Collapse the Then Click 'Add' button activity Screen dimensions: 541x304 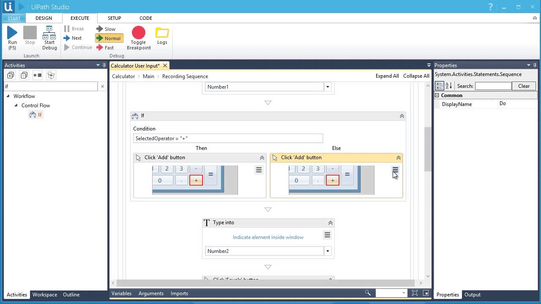262,158
